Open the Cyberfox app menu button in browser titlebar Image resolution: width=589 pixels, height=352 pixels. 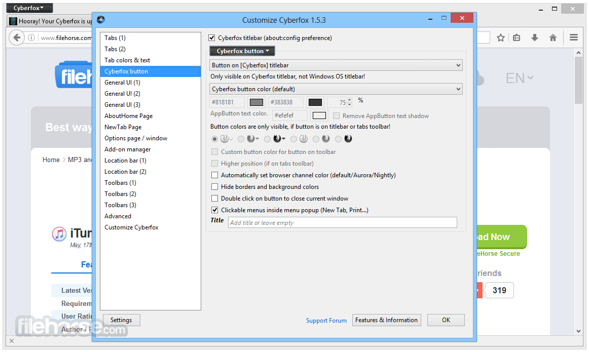click(29, 8)
